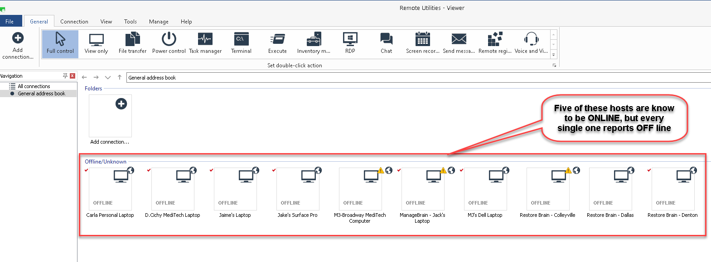Screen dimensions: 711x262
Task: Select All connections in Navigation tree
Action: tap(34, 86)
